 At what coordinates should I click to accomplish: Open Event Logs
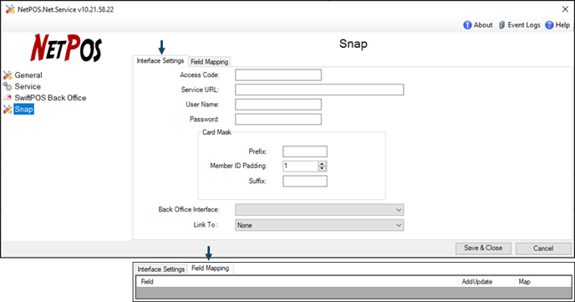click(x=524, y=25)
